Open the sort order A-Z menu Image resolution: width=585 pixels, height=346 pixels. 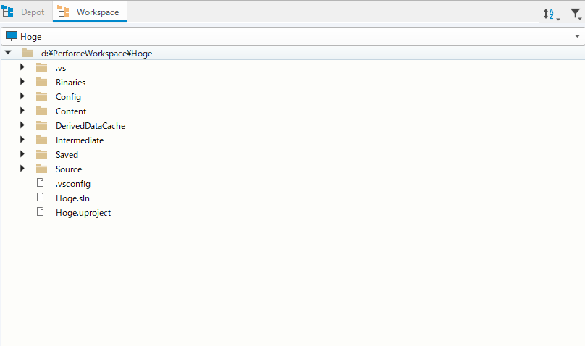[552, 14]
